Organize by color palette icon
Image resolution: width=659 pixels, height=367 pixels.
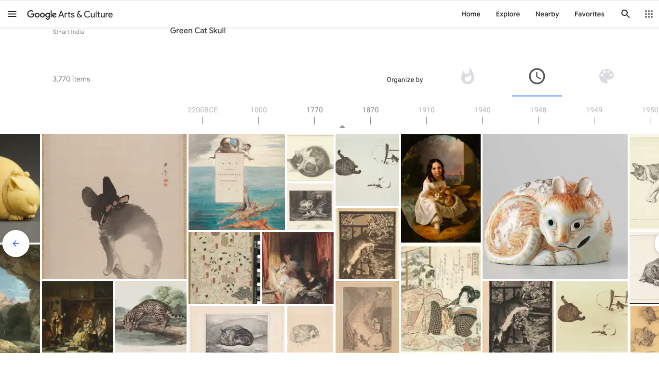606,76
